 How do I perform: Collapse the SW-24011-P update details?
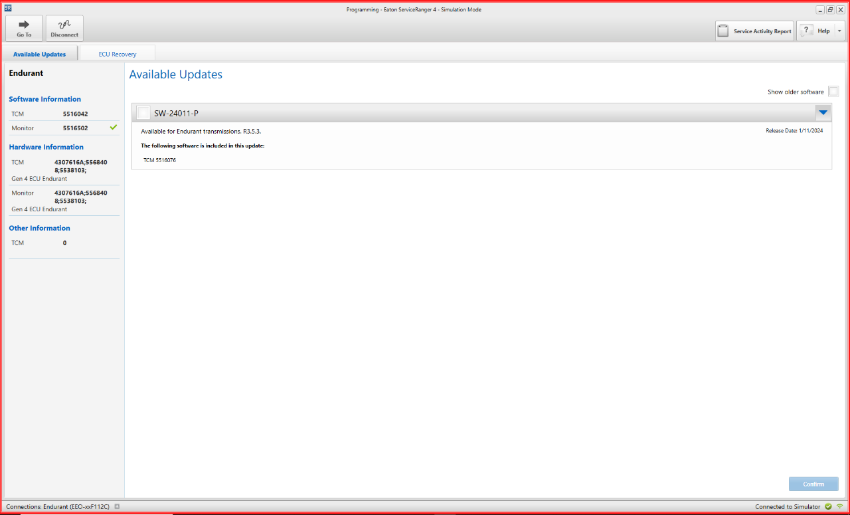point(823,112)
